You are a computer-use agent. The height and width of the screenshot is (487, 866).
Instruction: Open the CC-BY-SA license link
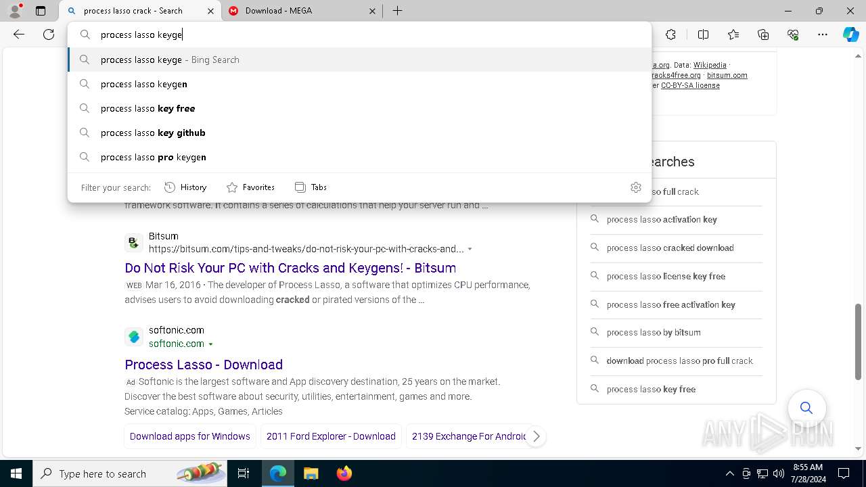click(x=690, y=85)
